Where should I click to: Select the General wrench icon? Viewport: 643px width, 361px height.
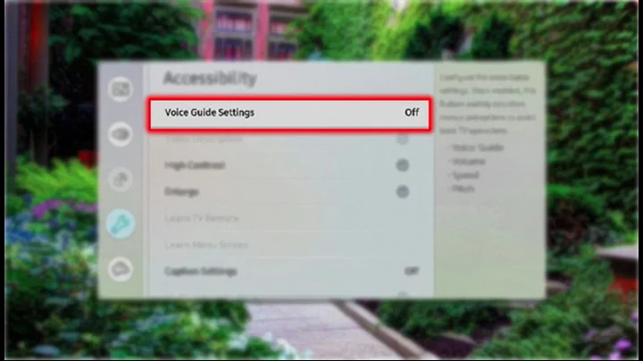tap(121, 224)
